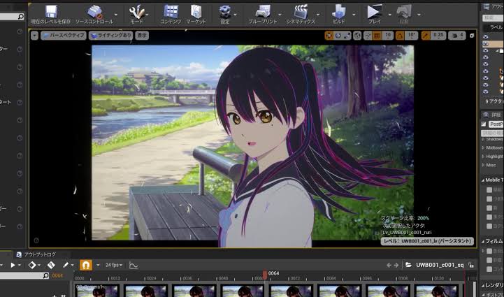The width and height of the screenshot is (504, 297).
Task: Click the Save Current Level toolbar icon
Action: pyautogui.click(x=51, y=12)
